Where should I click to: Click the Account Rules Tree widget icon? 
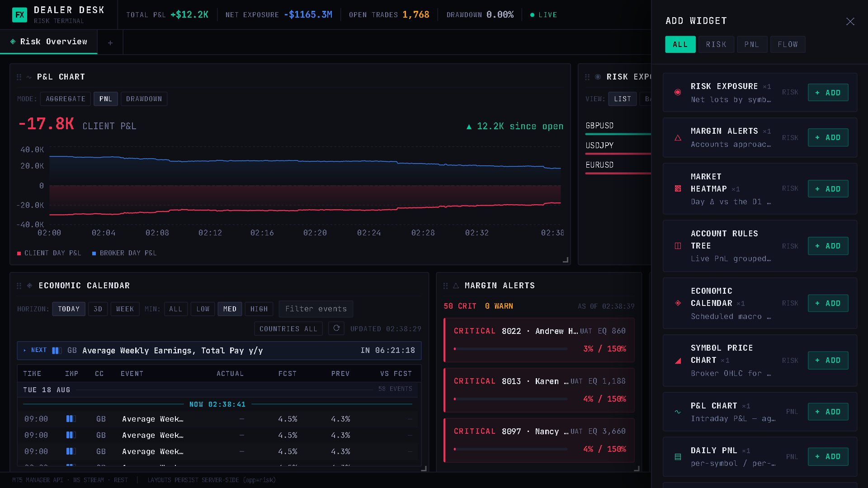pyautogui.click(x=678, y=246)
